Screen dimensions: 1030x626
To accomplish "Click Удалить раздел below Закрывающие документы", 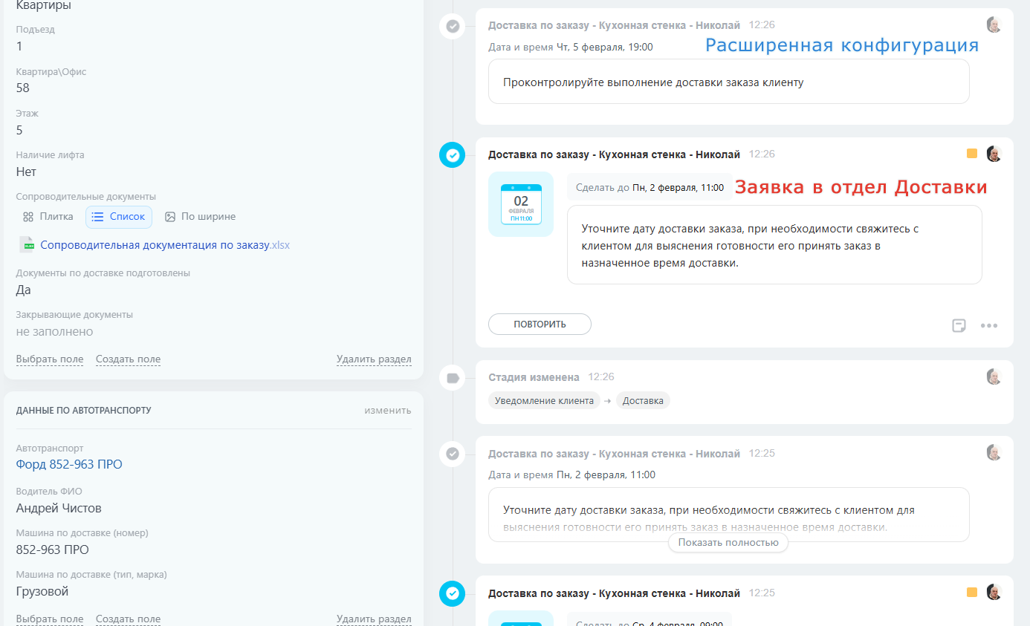I will point(374,359).
